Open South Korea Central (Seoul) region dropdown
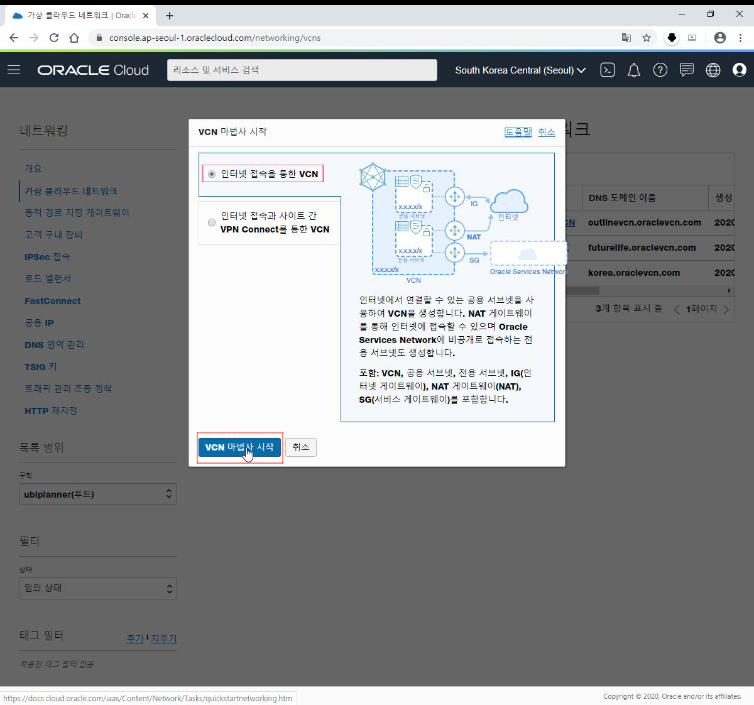The image size is (754, 705). click(520, 70)
